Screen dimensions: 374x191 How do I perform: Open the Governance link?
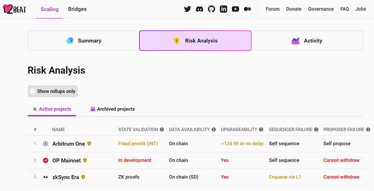coord(321,9)
